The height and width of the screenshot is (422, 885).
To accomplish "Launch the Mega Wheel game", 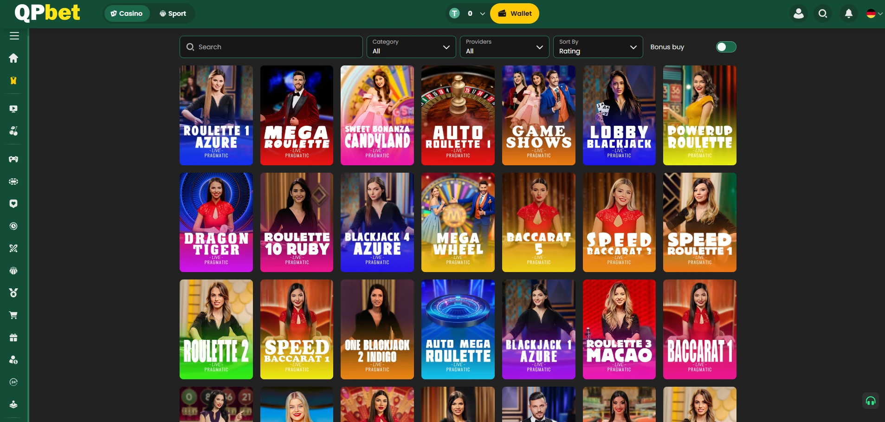I will click(458, 222).
